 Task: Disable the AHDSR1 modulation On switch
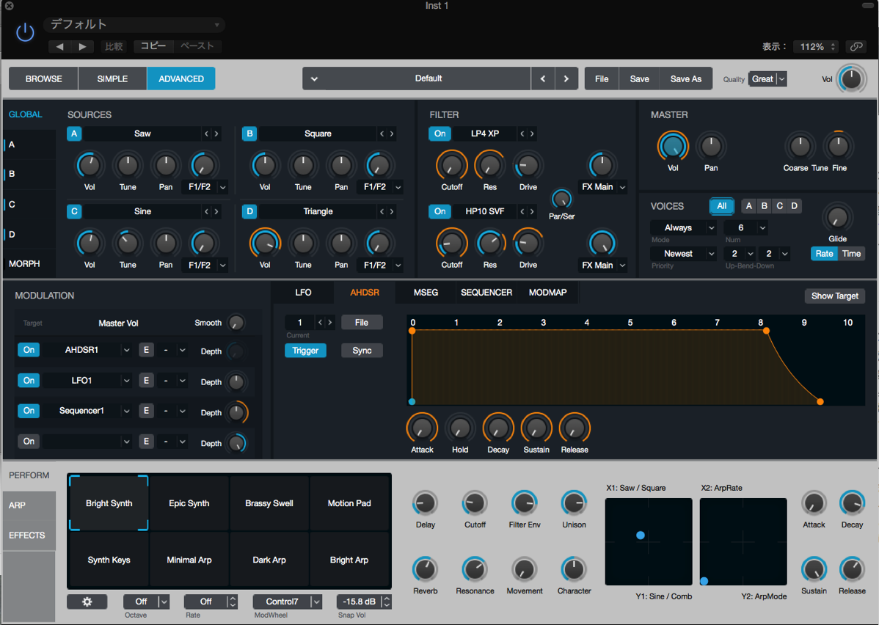click(29, 350)
